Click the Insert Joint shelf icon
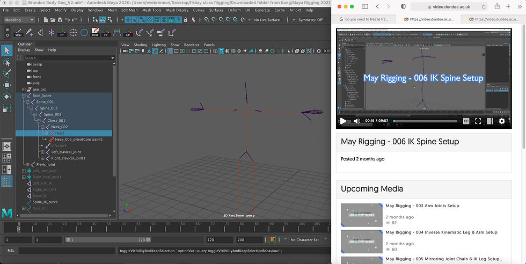The width and height of the screenshot is (526, 264). [30, 32]
